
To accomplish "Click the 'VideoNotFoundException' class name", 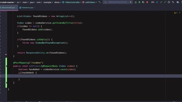I will [x=50, y=43].
